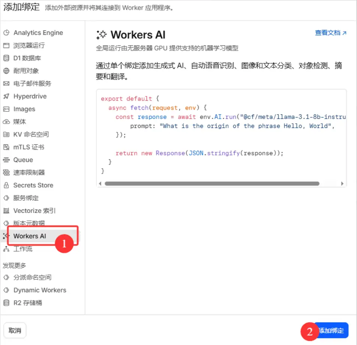Click the 发现更多 section label
Screen dimensions: 357x345
click(x=14, y=265)
